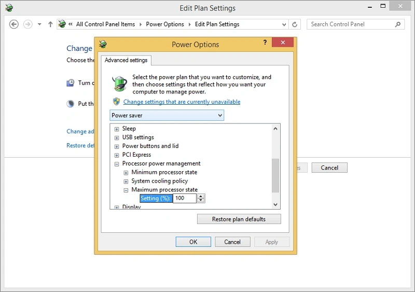This screenshot has width=415, height=292.
Task: Select Maximum processor state label
Action: click(x=164, y=190)
